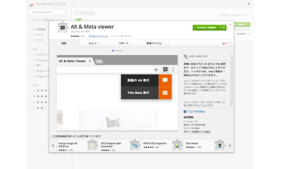Click the 11 か国語すべてを表示 link
Viewport: 283px width, 169px height.
point(200,132)
